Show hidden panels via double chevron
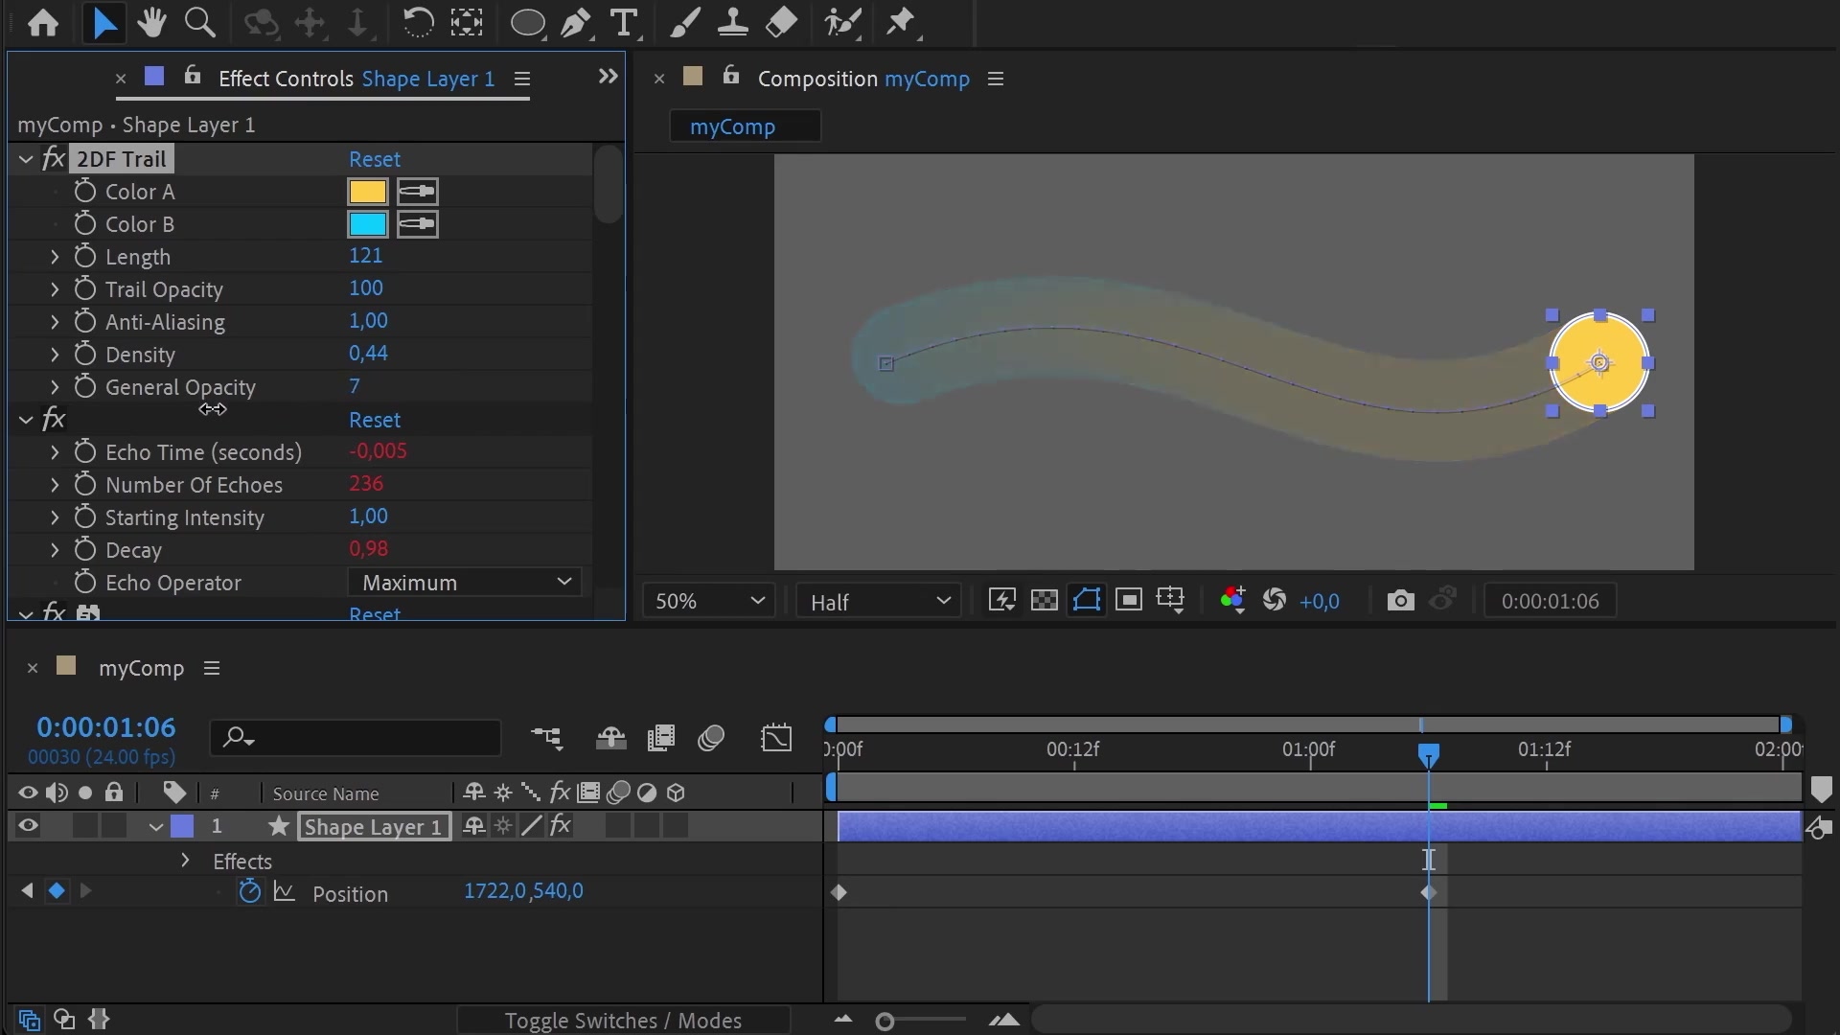 (608, 76)
